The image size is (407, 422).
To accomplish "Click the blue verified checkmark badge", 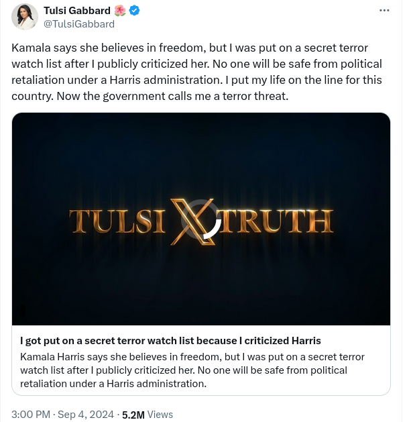I will (x=134, y=11).
